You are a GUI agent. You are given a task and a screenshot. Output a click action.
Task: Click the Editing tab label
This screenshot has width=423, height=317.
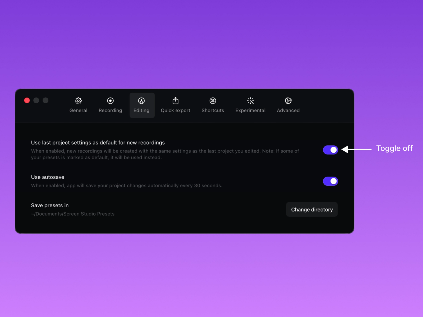coord(141,110)
